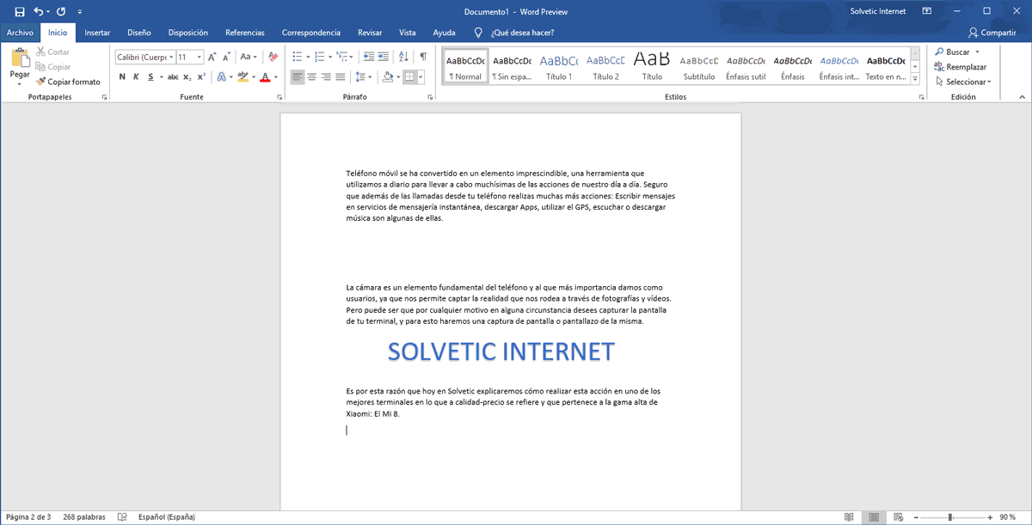The image size is (1032, 525).
Task: Click Reemplazar in the Edición group
Action: point(961,67)
